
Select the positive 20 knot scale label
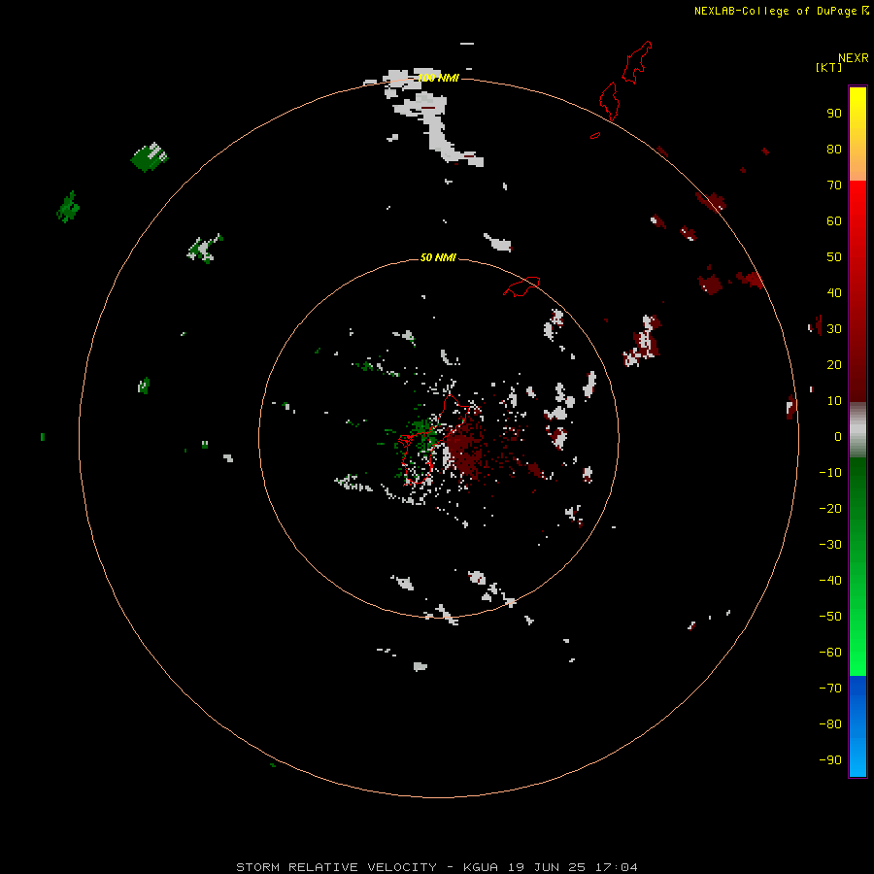pyautogui.click(x=834, y=364)
